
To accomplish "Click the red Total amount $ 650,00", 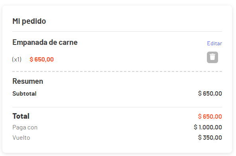I will (210, 116).
